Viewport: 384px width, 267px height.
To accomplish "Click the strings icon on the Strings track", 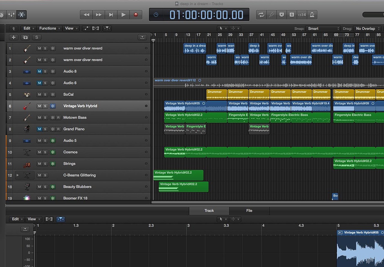I will tap(27, 164).
